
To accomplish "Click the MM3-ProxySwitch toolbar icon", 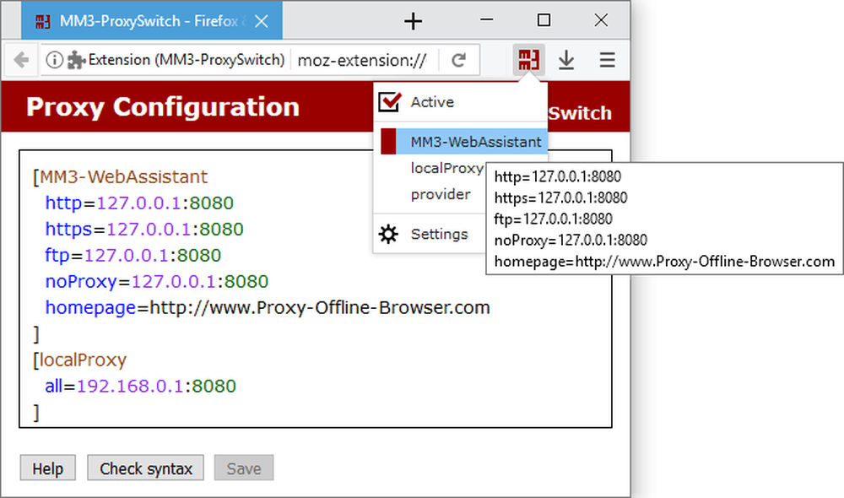I will (528, 60).
